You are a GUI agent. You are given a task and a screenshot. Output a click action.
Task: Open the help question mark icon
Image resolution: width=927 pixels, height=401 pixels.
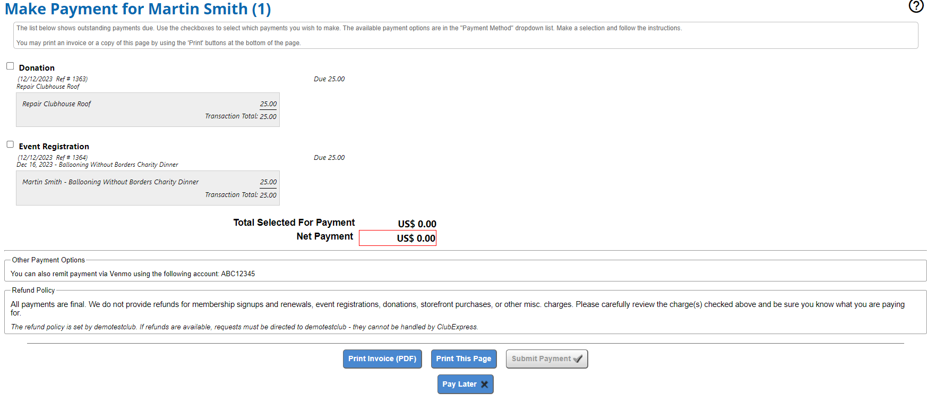pyautogui.click(x=916, y=6)
